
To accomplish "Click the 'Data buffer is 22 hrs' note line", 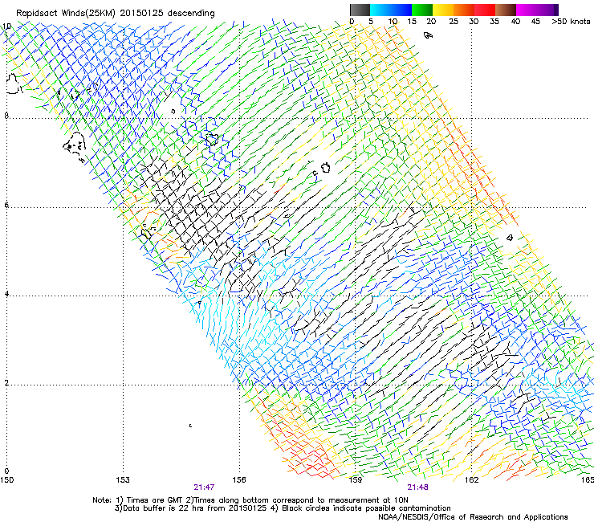I will (283, 508).
